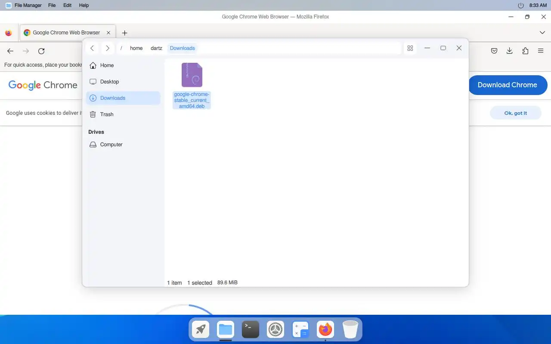The image size is (551, 344).
Task: Save to Pocket in Firefox toolbar
Action: pos(494,51)
